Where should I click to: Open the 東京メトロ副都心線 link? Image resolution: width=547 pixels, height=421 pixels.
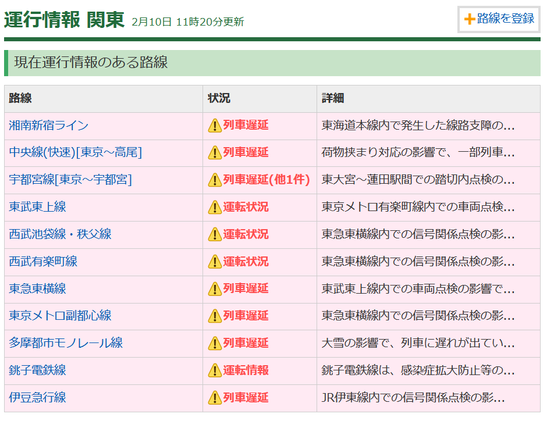(60, 316)
